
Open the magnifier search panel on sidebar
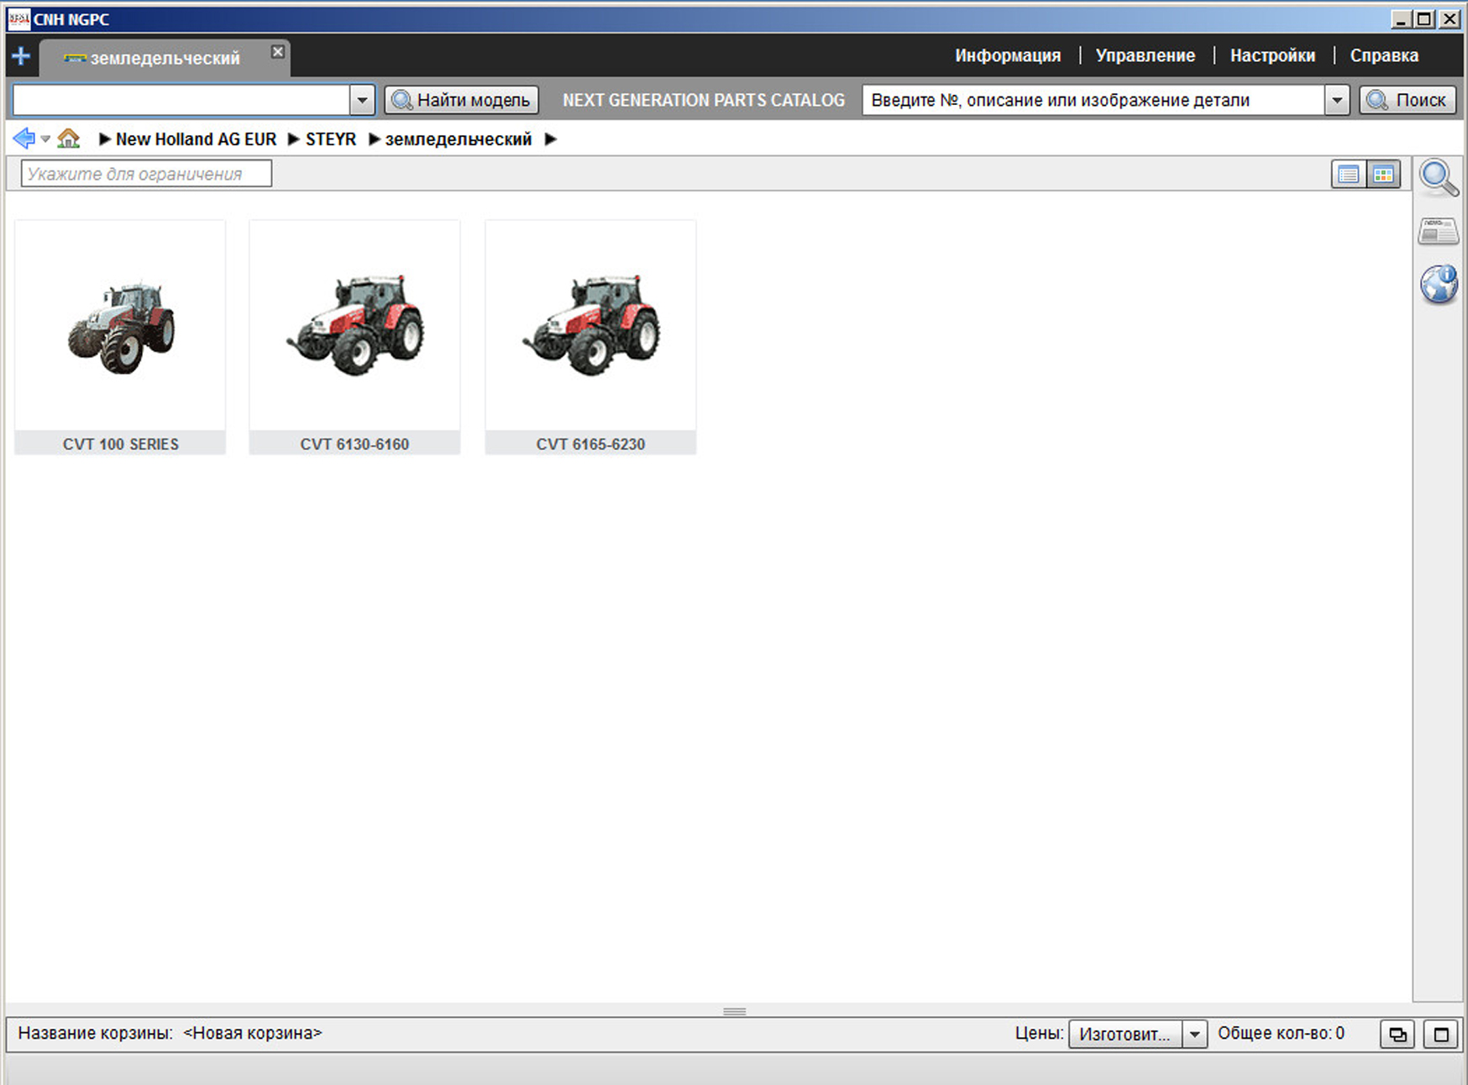(x=1438, y=177)
